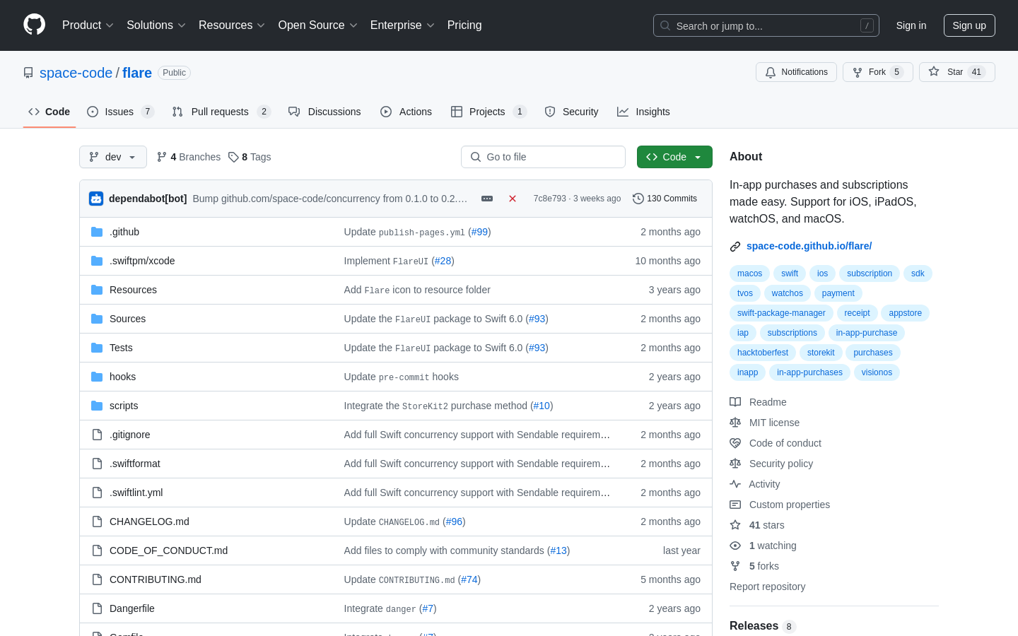
Task: Click the .github folder icon
Action: coord(97,232)
